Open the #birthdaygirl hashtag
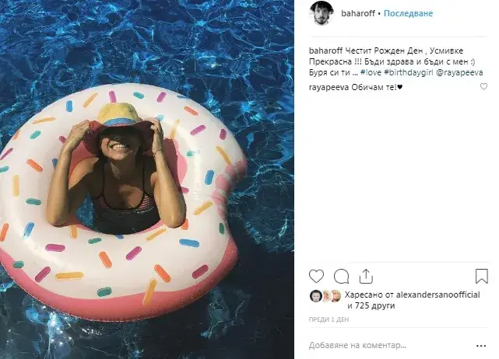499x359 pixels. click(409, 72)
